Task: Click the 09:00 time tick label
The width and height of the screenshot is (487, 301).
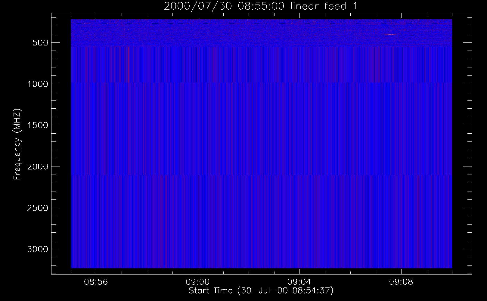Action: tap(198, 282)
